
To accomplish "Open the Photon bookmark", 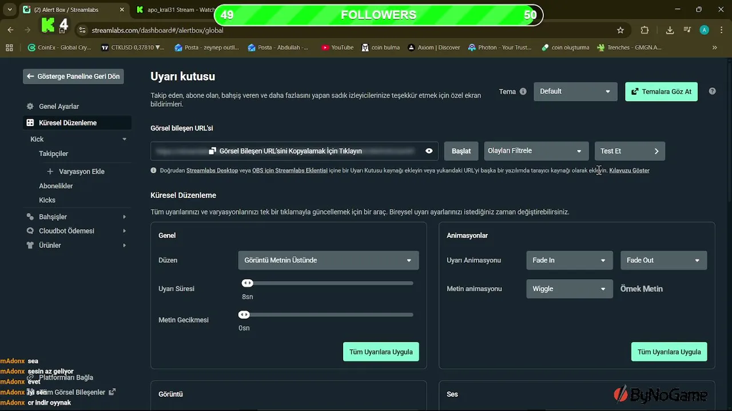I will 499,47.
